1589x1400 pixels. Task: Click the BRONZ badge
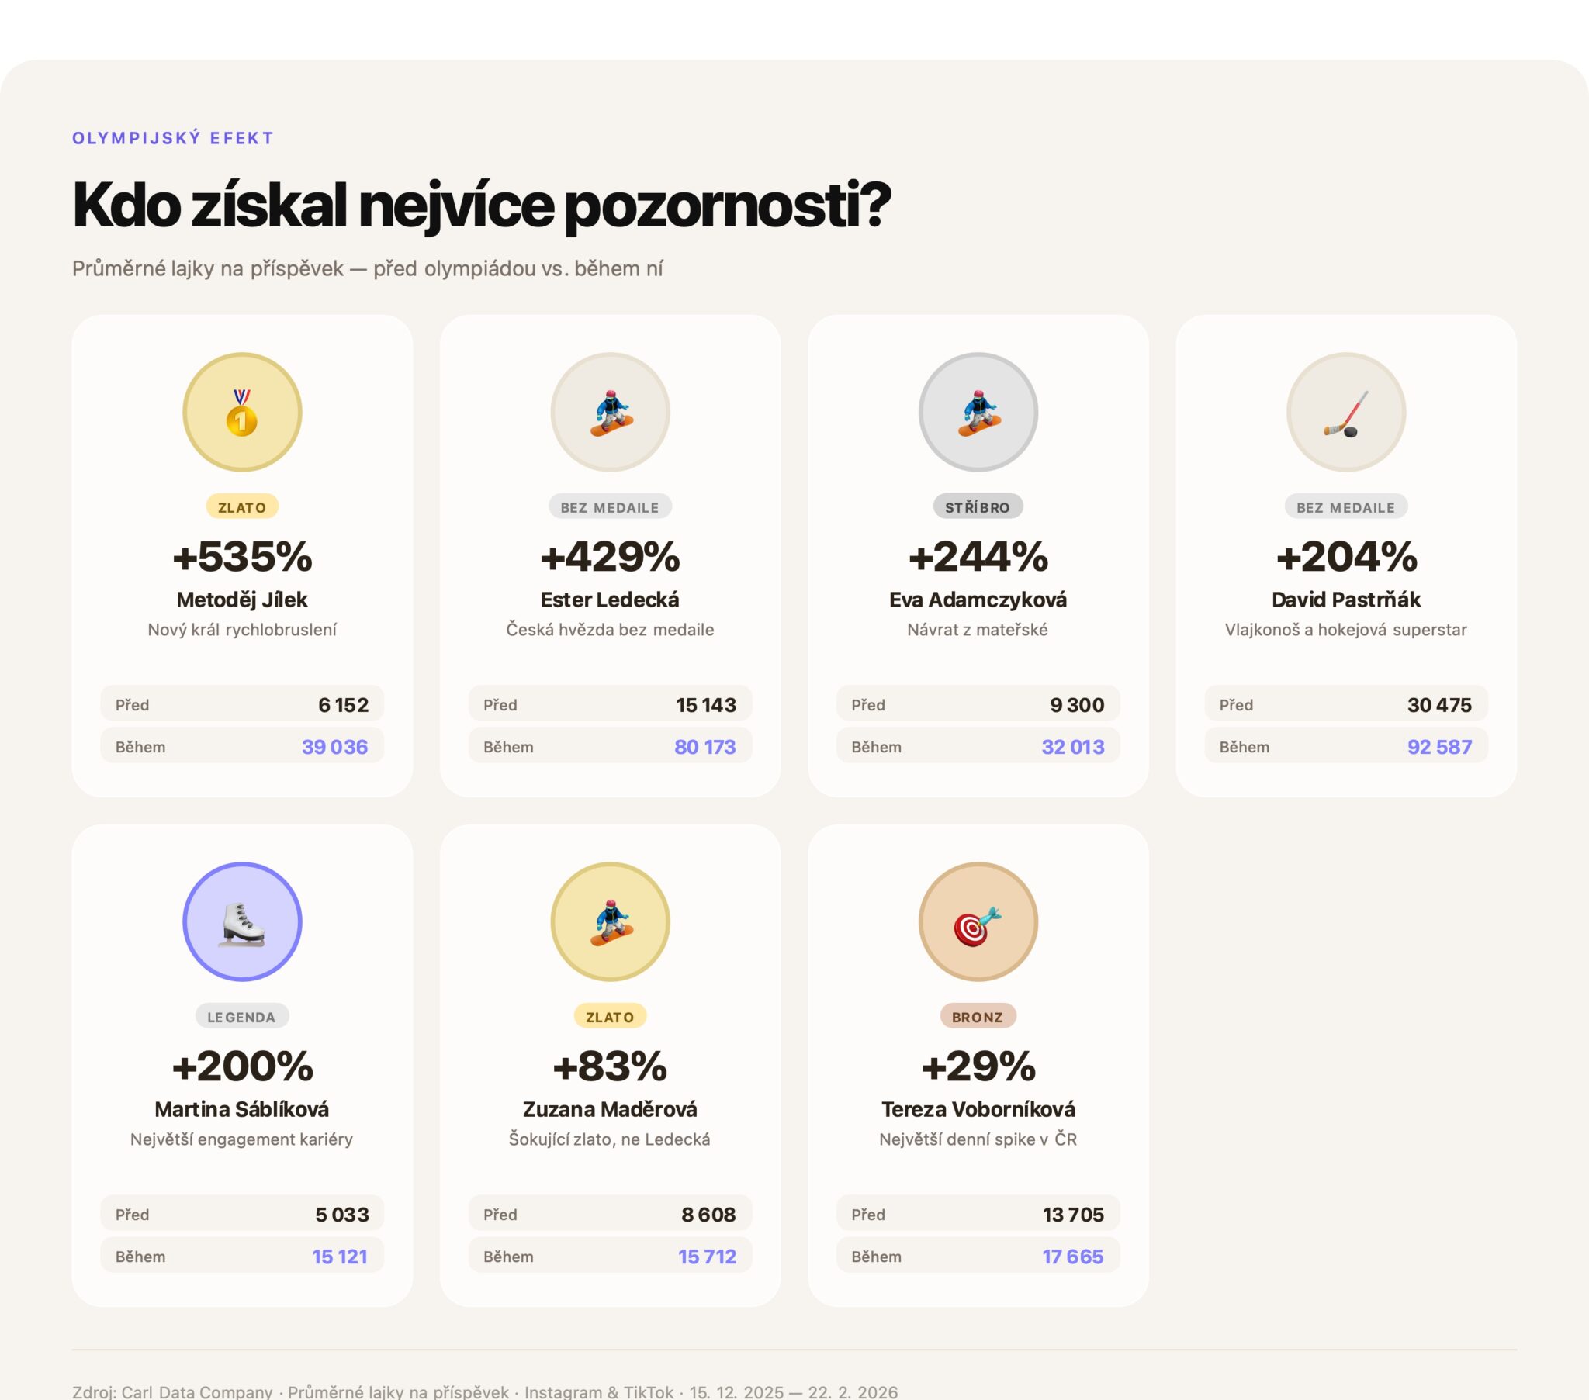[977, 1016]
